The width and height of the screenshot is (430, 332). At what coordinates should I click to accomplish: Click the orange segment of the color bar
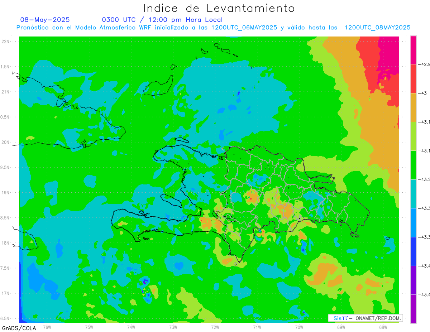tap(413, 107)
